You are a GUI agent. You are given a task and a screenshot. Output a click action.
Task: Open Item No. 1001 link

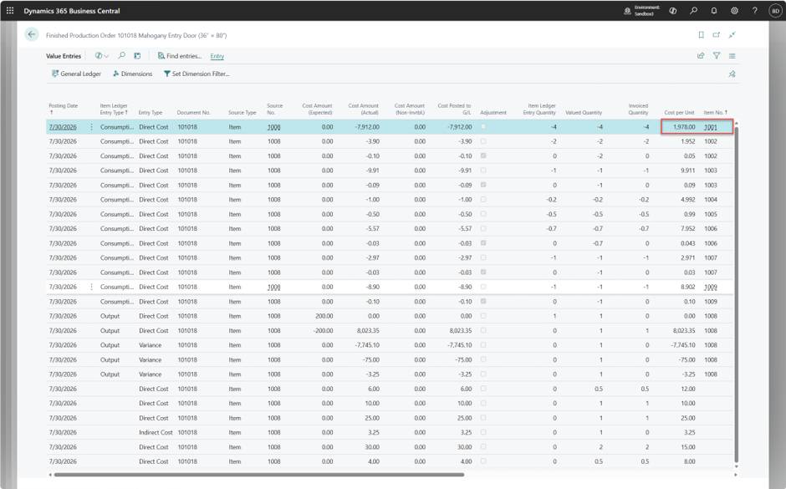710,127
